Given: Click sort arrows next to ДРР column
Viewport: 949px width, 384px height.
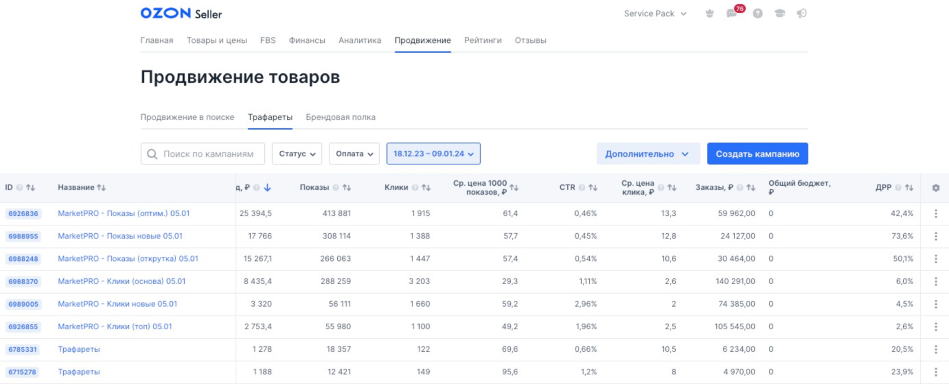Looking at the screenshot, I should [909, 187].
